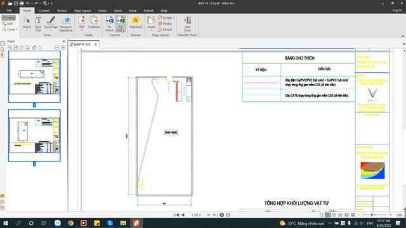Open the Share ribbon tab
The image size is (406, 228).
[x=118, y=11]
